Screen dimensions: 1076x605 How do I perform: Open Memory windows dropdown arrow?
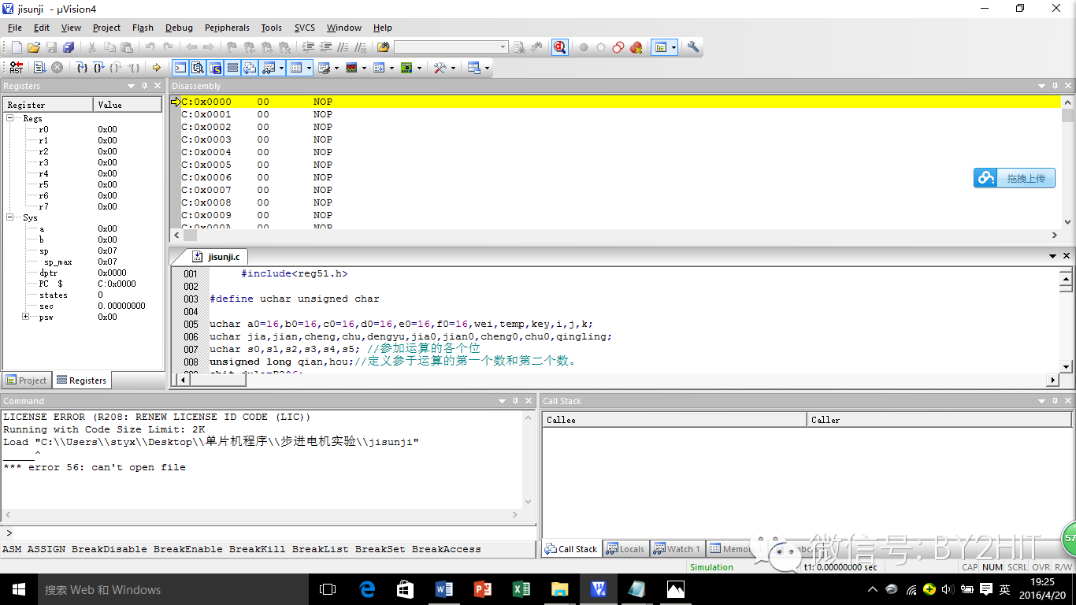pos(309,68)
